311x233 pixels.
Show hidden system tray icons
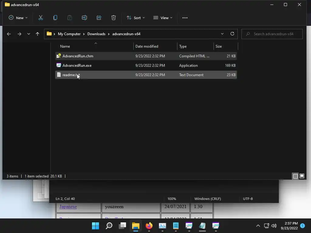tap(258, 226)
